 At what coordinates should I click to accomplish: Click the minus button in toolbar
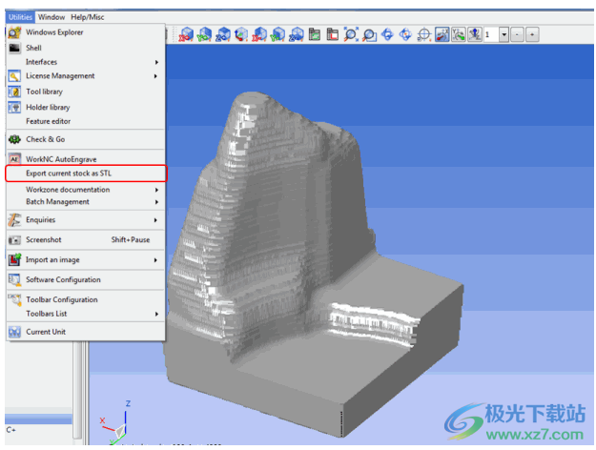tap(517, 34)
